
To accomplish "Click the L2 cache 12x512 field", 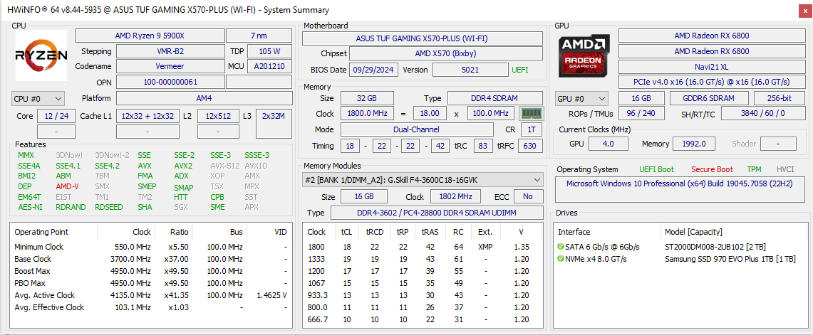I will [x=218, y=116].
